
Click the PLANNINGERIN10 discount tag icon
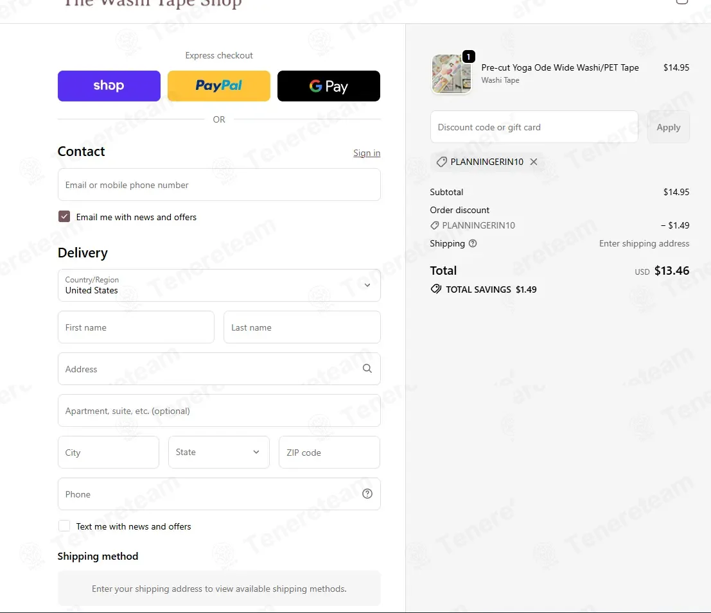[x=441, y=162]
